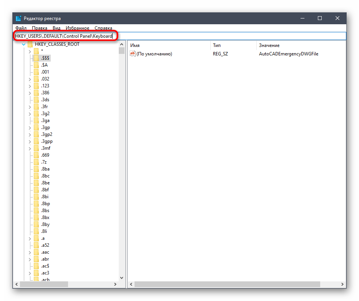Viewport: 359px width, 301px height.
Task: Expand the .3gp2 key node
Action: click(30, 134)
